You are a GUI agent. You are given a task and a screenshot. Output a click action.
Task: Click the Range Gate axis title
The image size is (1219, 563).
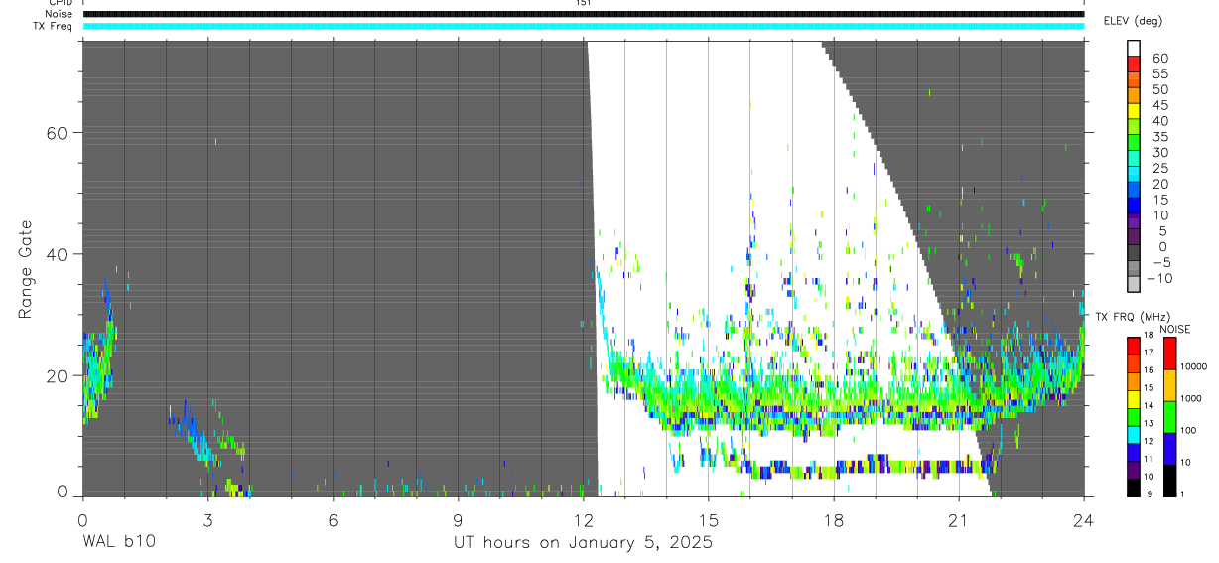pos(27,269)
